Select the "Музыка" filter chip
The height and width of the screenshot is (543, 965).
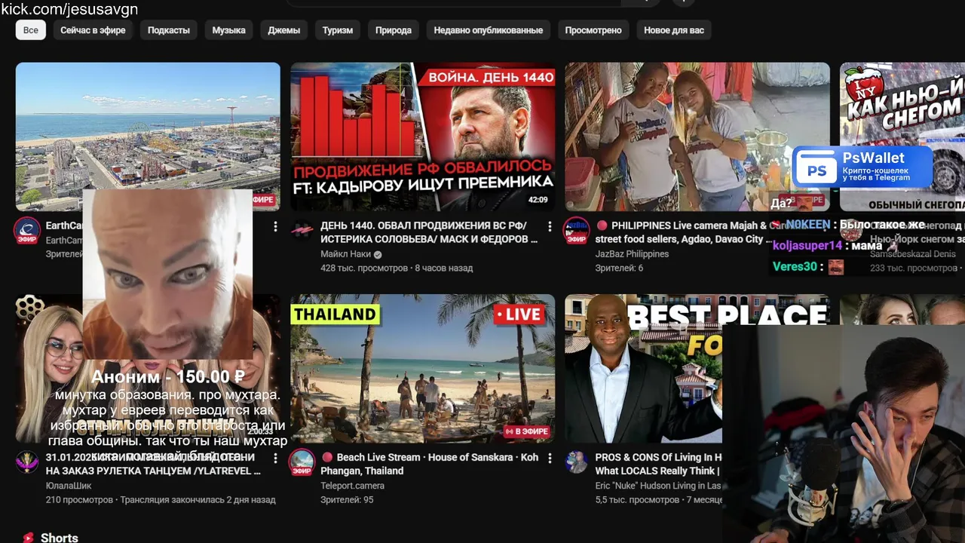coord(228,30)
